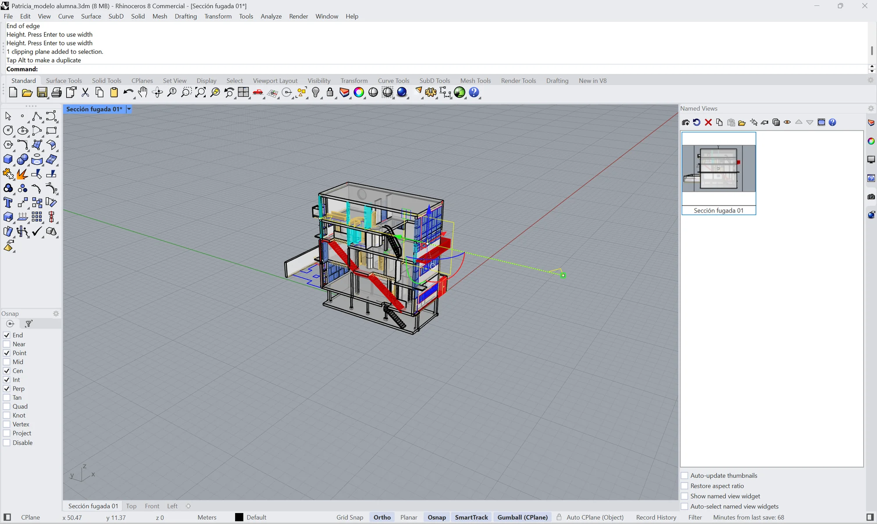Image resolution: width=877 pixels, height=524 pixels.
Task: Click the black Default layer color swatch
Action: [x=239, y=517]
